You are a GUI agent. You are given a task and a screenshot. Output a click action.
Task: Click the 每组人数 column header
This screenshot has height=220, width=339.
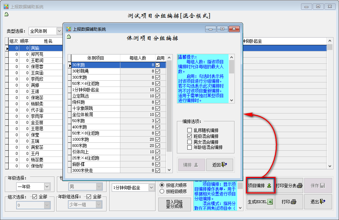[x=137, y=58]
